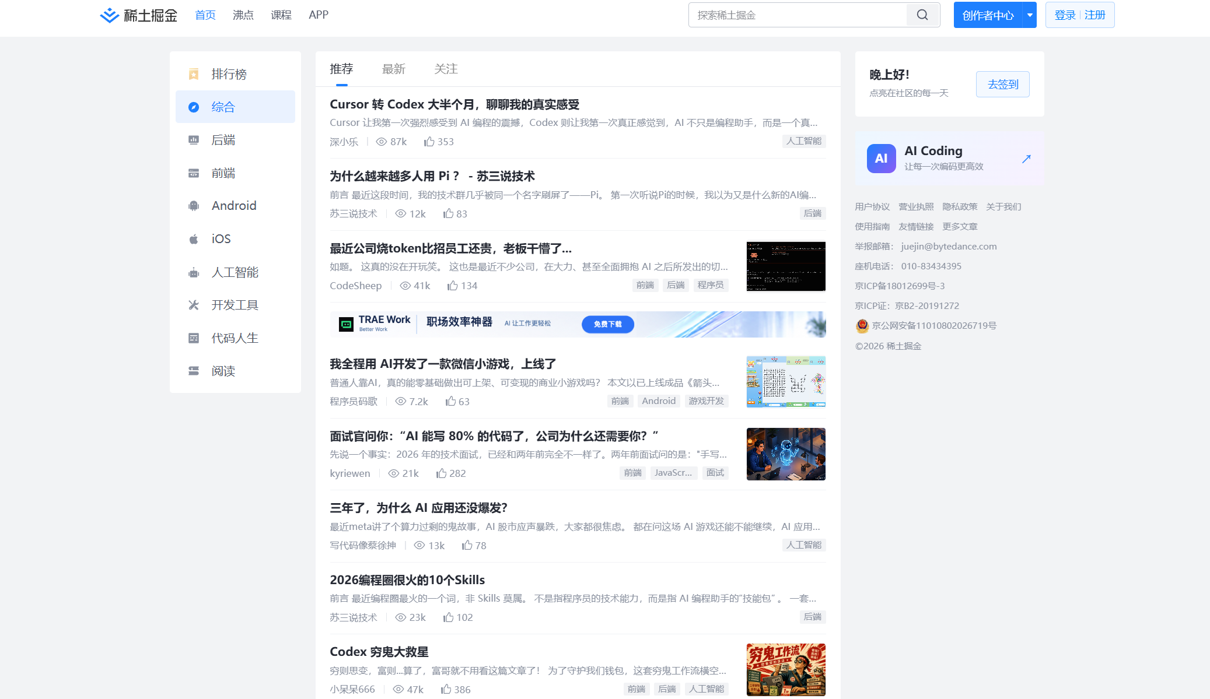Click like icon on 小呆呆666 article
This screenshot has height=699, width=1210.
(x=446, y=690)
